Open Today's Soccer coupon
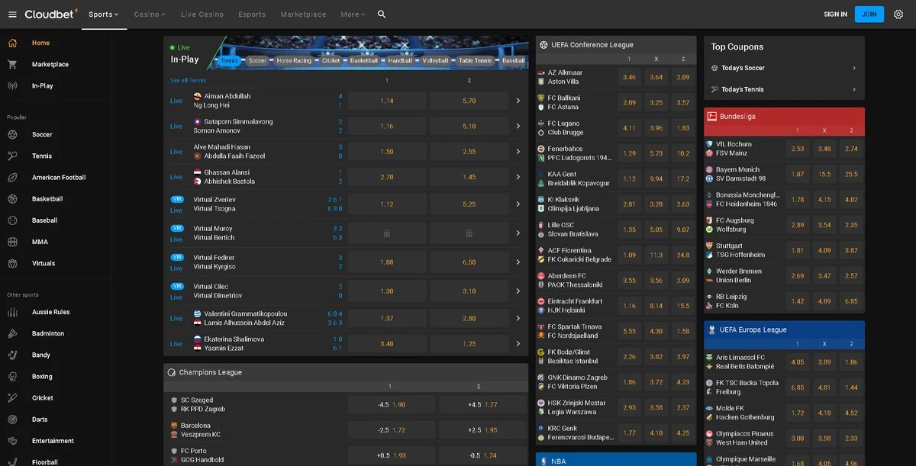Viewport: 916px width, 466px height. (x=784, y=68)
